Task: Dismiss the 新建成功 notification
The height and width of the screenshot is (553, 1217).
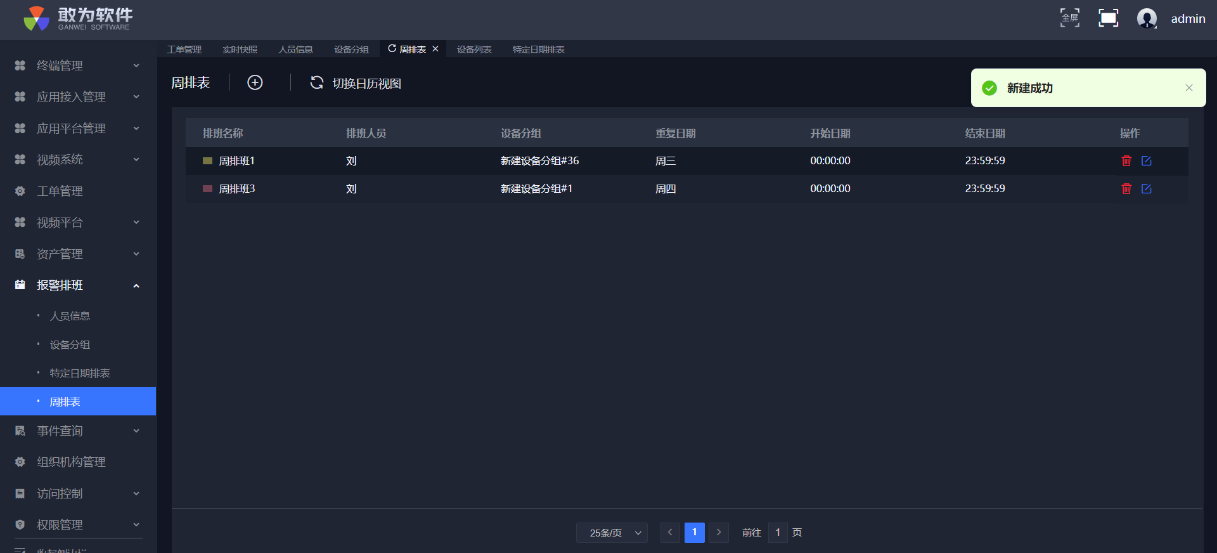Action: [x=1189, y=88]
